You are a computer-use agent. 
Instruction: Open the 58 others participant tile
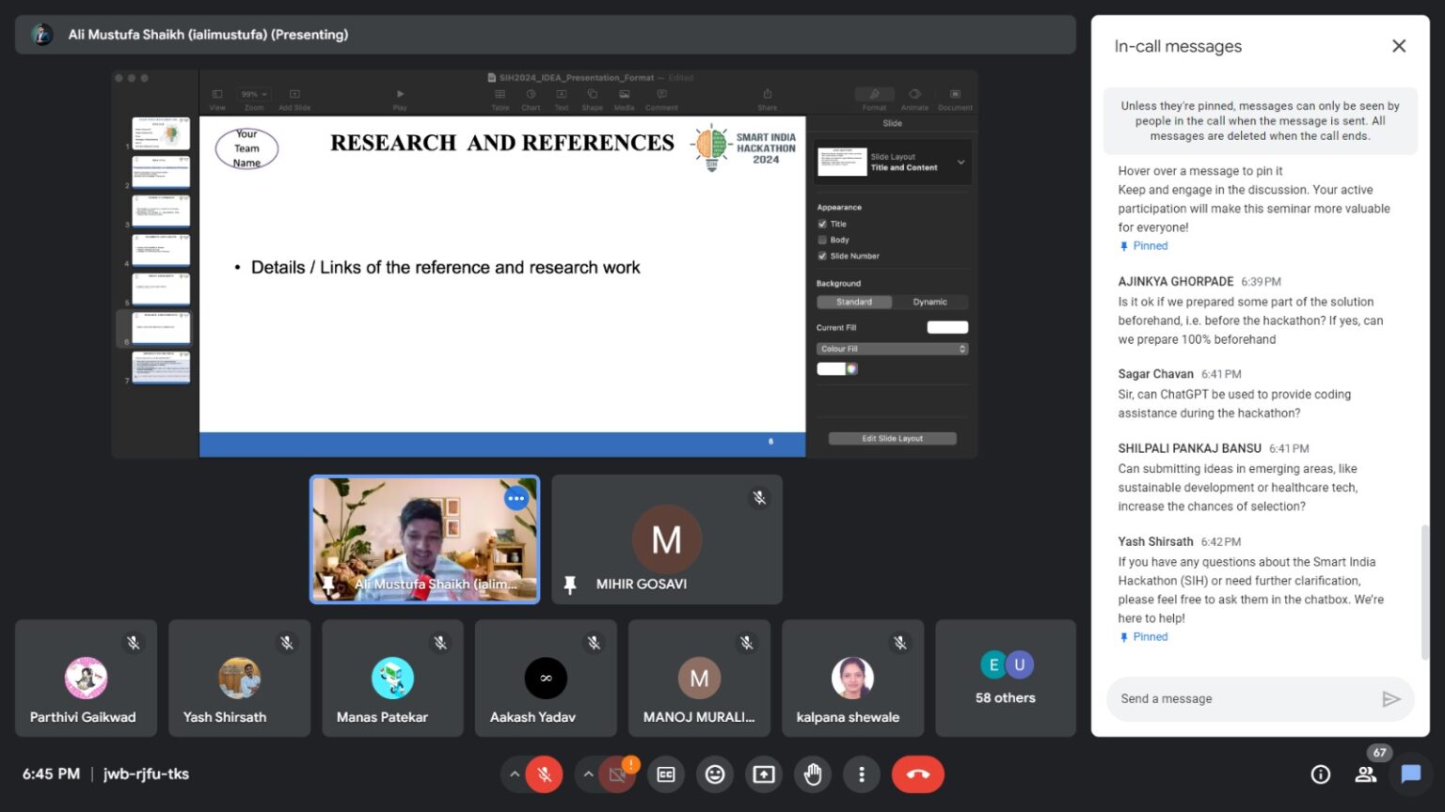click(1005, 678)
